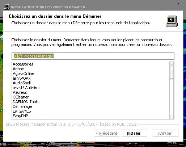Go back with the Précédent button
The image size is (186, 147).
coord(107,133)
